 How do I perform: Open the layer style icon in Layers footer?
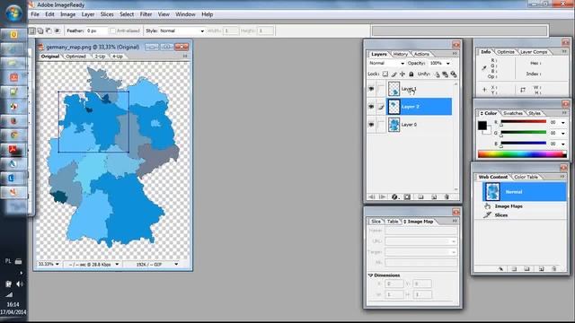pyautogui.click(x=394, y=197)
